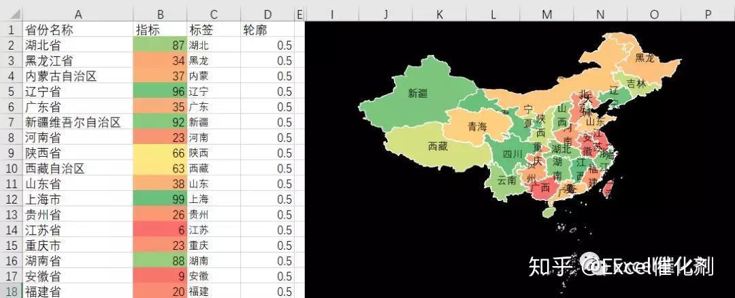Select column C header
The image size is (735, 298).
[213, 14]
